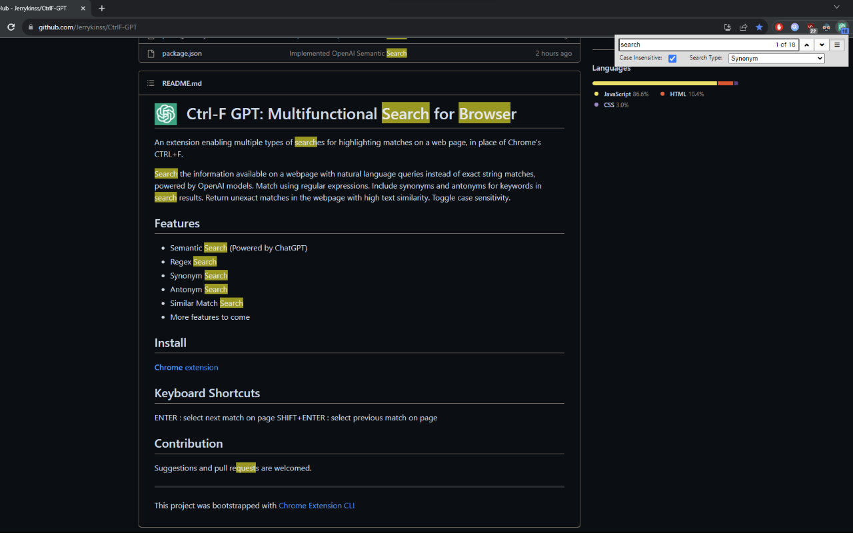The height and width of the screenshot is (533, 853).
Task: Click the 'Case Insensitive:' label
Action: (641, 58)
